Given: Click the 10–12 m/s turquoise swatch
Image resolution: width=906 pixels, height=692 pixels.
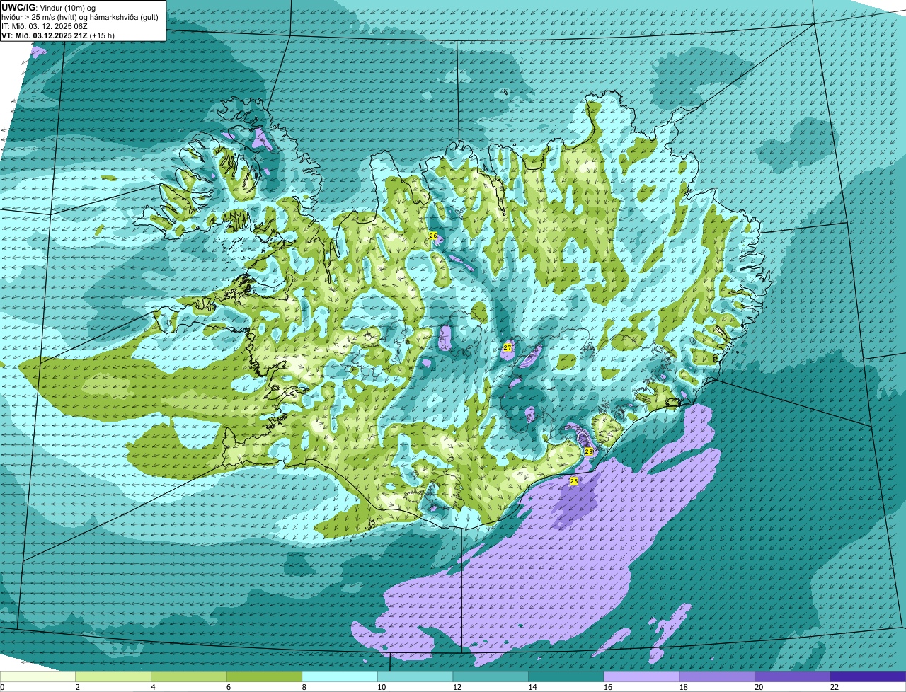Looking at the screenshot, I should click(415, 677).
